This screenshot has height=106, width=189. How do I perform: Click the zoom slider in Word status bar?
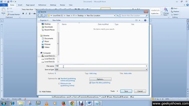179,99
